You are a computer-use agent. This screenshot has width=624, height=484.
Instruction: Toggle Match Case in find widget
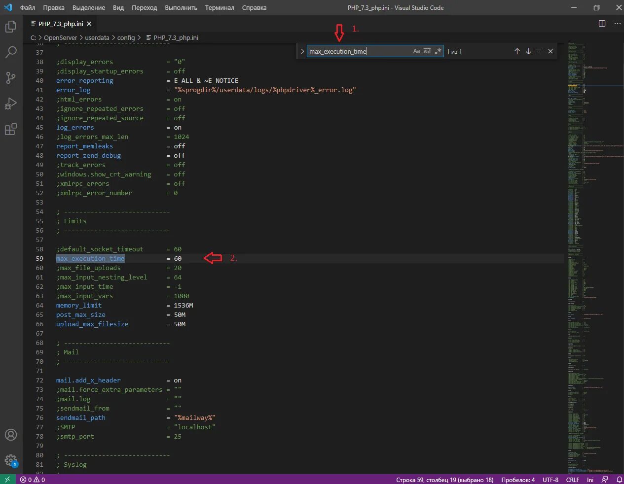tap(416, 51)
